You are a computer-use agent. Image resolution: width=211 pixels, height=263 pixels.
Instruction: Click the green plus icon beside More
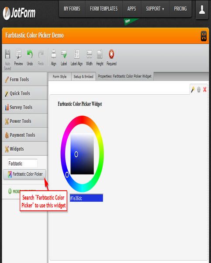coord(10,191)
